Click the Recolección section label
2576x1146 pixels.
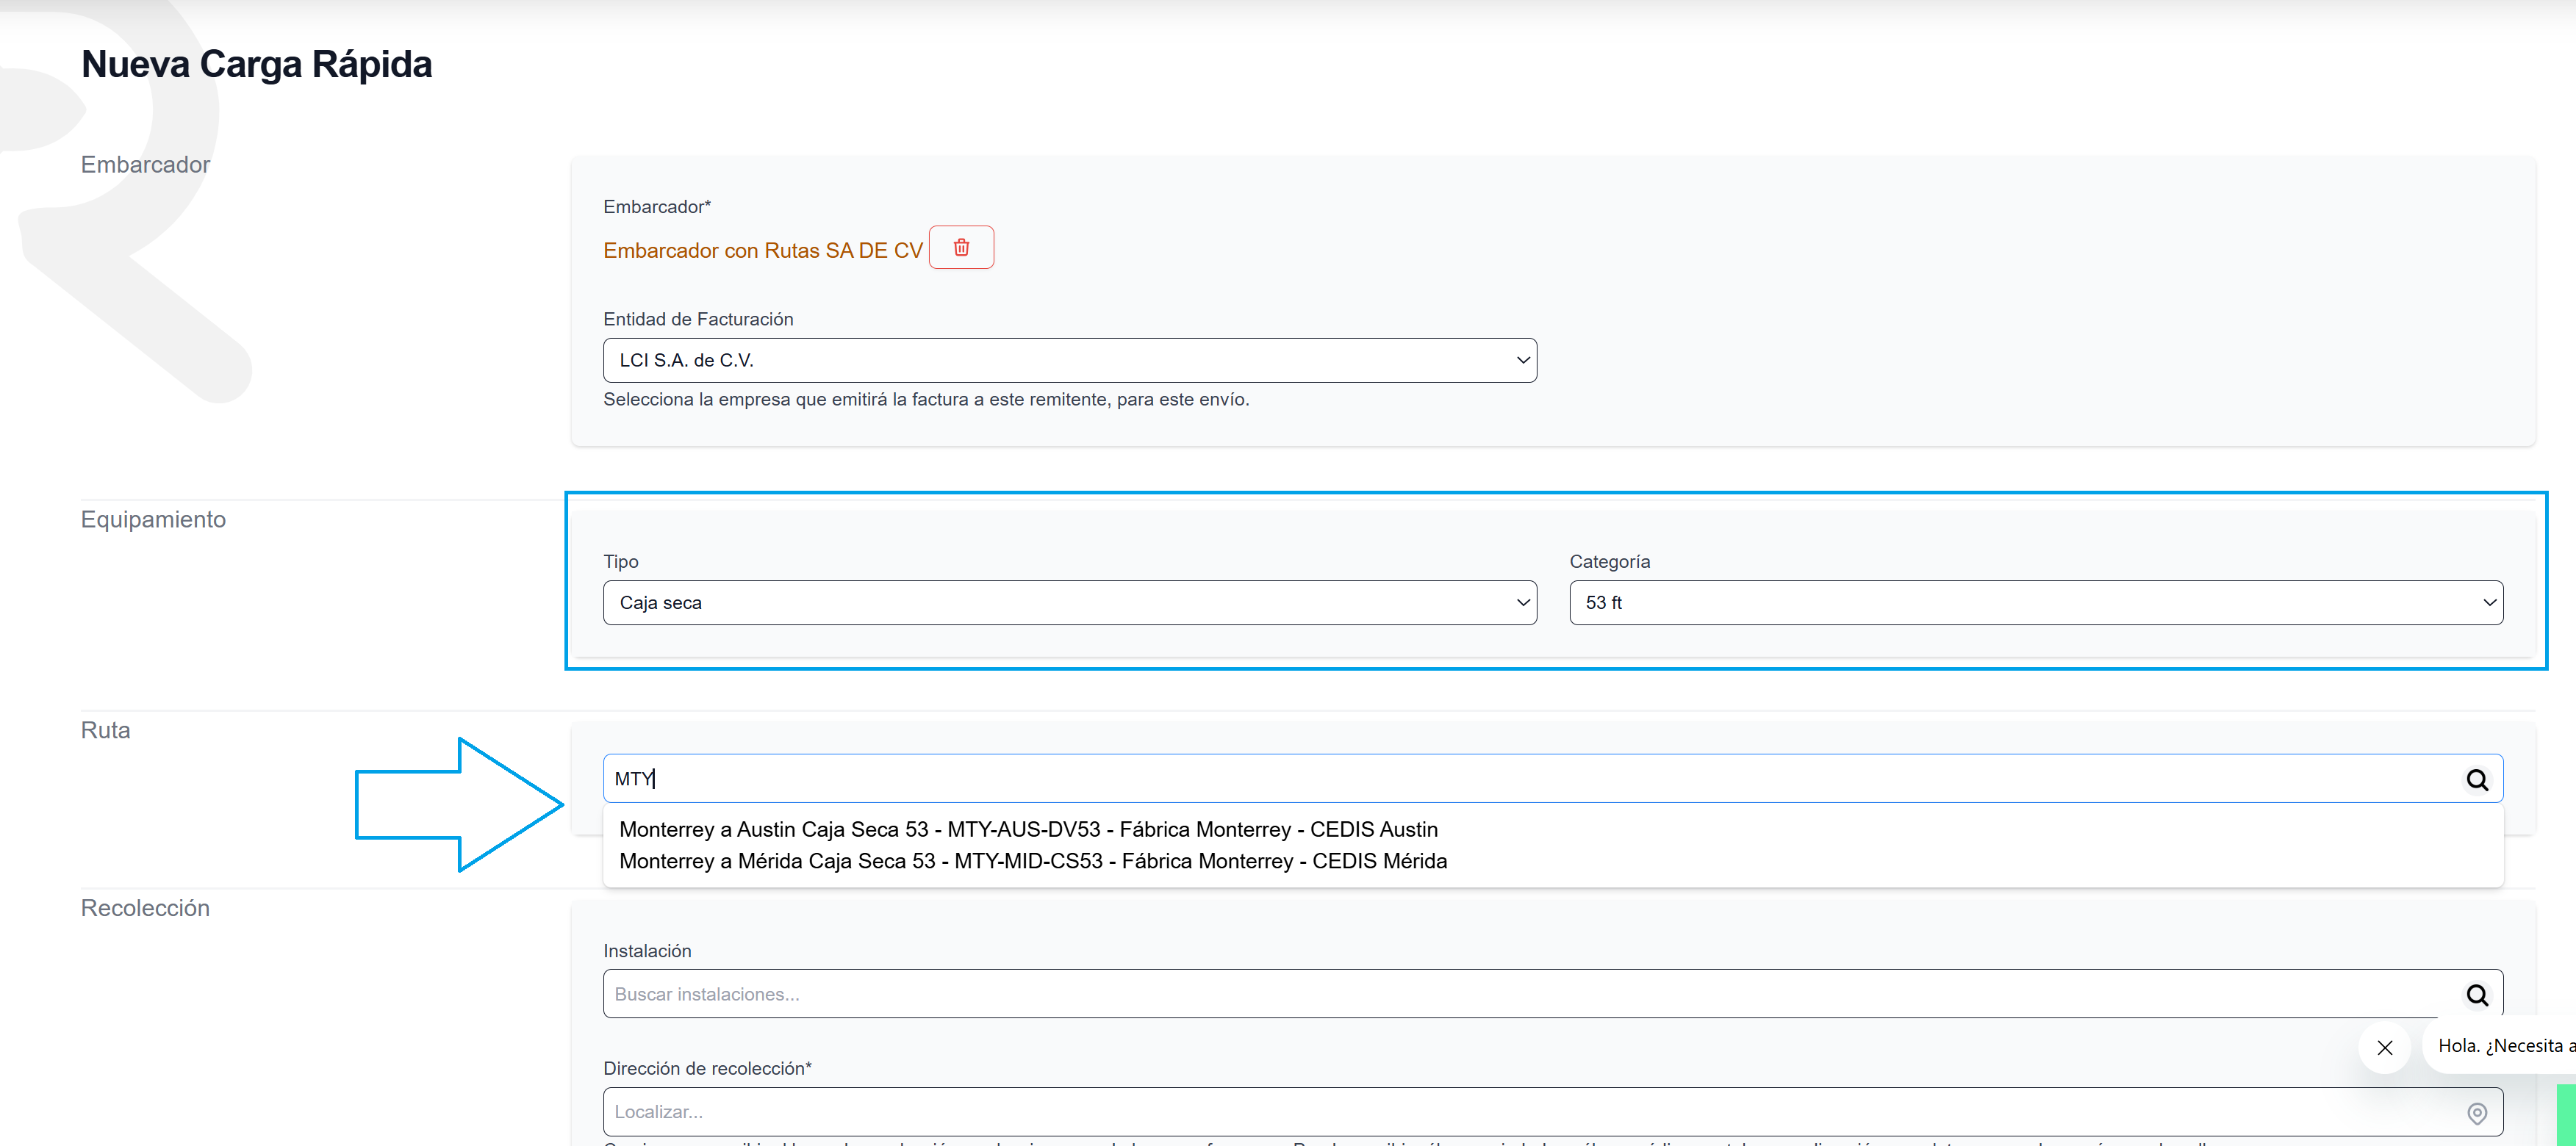pyautogui.click(x=145, y=908)
